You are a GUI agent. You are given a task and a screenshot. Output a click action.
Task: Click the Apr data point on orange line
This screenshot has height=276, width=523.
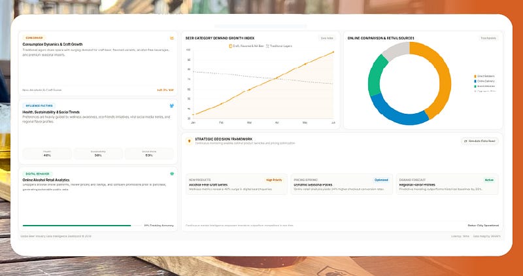[x=277, y=78]
